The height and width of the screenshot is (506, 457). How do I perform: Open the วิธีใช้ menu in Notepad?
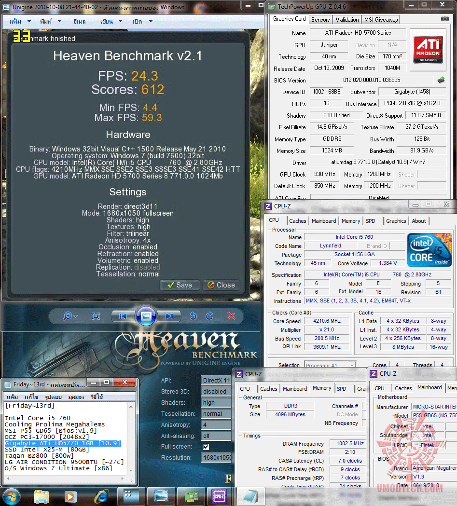[x=97, y=397]
